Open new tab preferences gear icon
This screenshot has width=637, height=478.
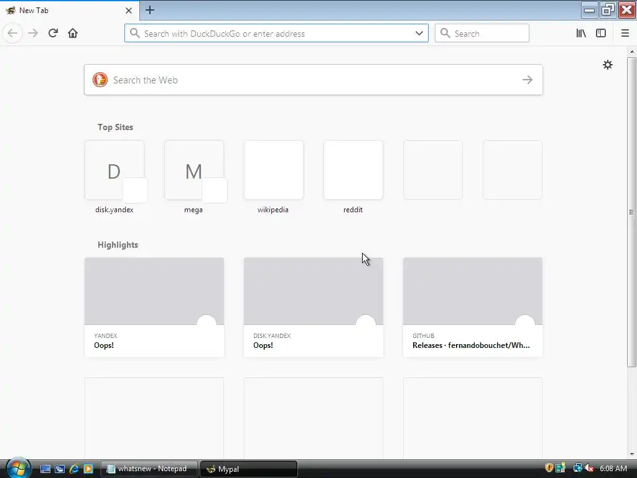(x=607, y=65)
